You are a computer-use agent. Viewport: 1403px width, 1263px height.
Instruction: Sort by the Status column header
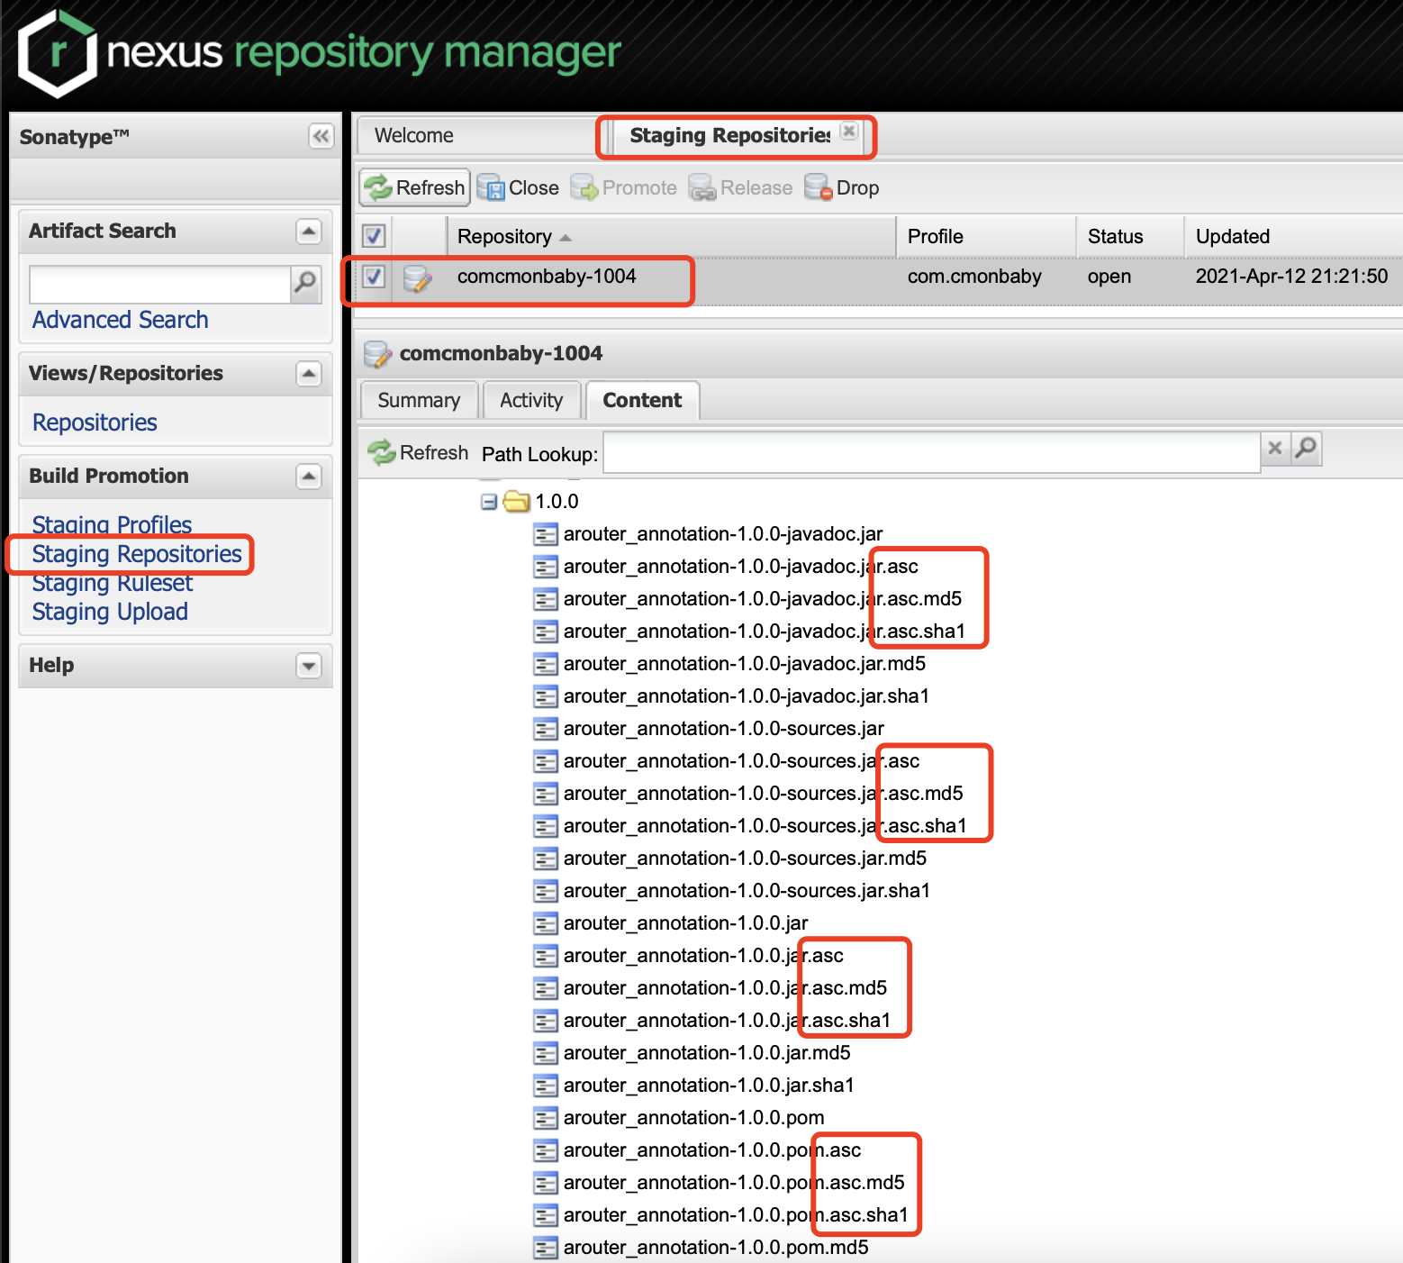1130,236
